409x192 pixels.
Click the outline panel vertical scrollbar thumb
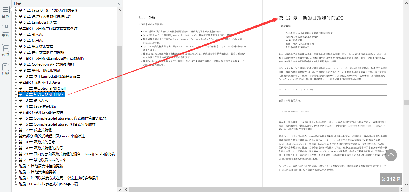[x=120, y=116]
